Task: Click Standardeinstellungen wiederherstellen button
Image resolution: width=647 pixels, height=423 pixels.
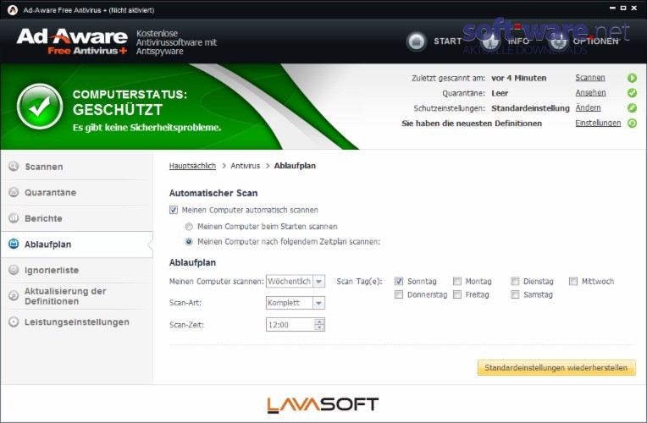Action: point(556,368)
